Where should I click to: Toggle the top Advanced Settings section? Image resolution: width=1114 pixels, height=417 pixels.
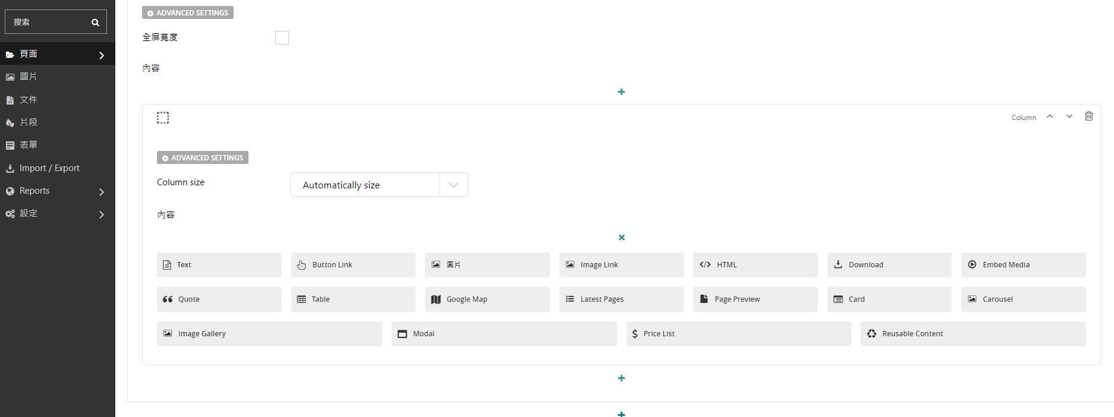click(x=188, y=13)
